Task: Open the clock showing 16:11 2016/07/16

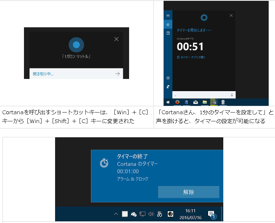Action: click(190, 214)
